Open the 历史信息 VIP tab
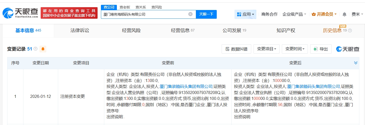Image resolution: width=365 pixels, height=125 pixels. pos(335,30)
